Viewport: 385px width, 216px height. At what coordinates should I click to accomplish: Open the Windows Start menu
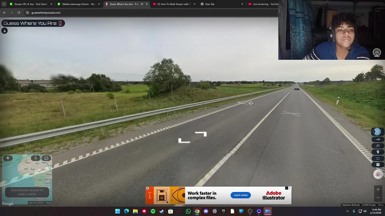point(118,211)
